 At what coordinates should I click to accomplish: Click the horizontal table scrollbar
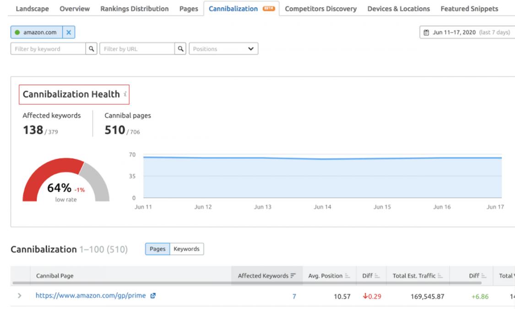point(247,283)
